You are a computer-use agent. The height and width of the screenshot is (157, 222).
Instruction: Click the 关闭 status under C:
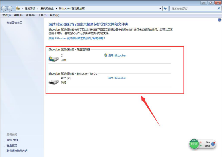pos(63,60)
